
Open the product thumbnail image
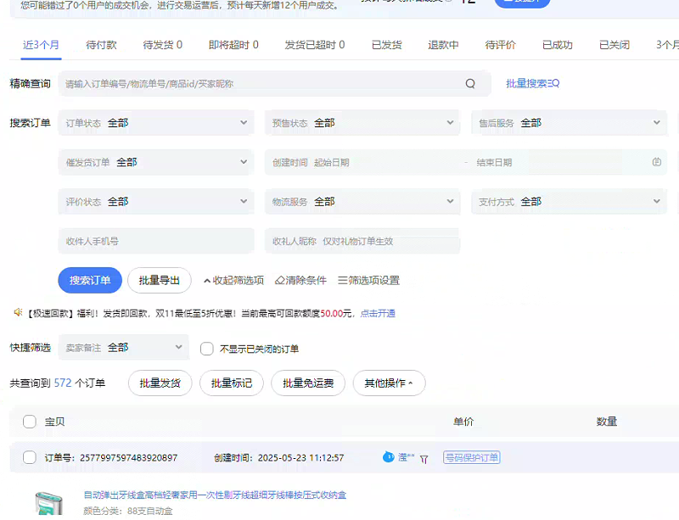point(50,503)
